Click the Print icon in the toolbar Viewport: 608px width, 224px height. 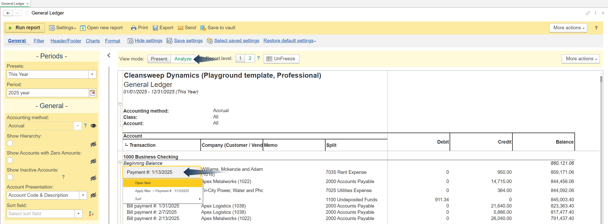click(x=134, y=28)
